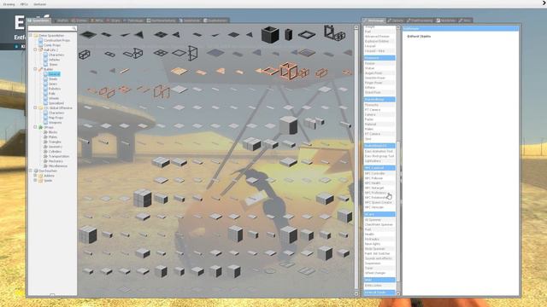Select Cylinders under SProps
547x307 pixels.
coord(55,152)
